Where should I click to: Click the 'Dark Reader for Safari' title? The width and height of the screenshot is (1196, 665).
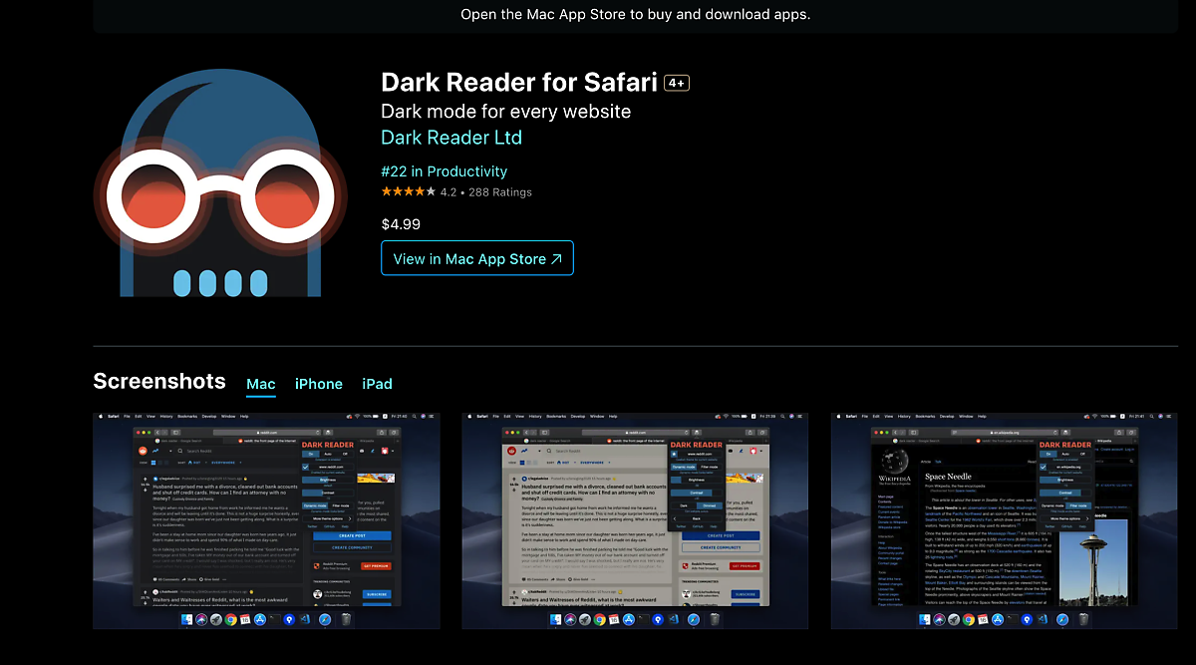click(x=519, y=82)
